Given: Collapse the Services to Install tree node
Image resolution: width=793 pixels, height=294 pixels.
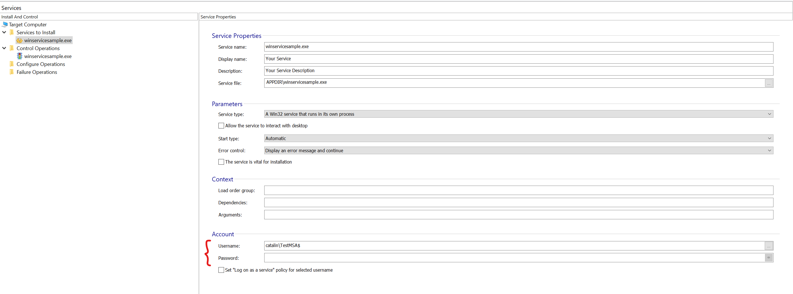Looking at the screenshot, I should pyautogui.click(x=4, y=32).
